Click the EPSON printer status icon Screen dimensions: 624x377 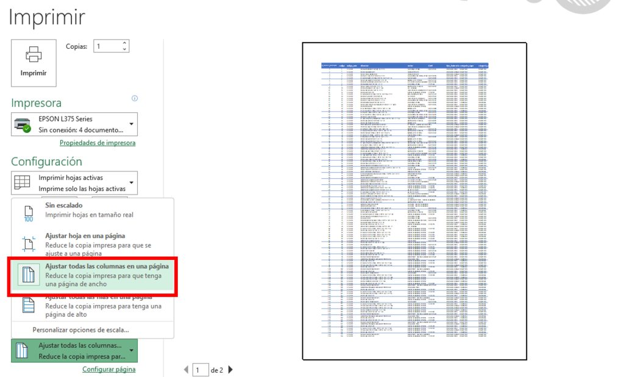(x=23, y=124)
